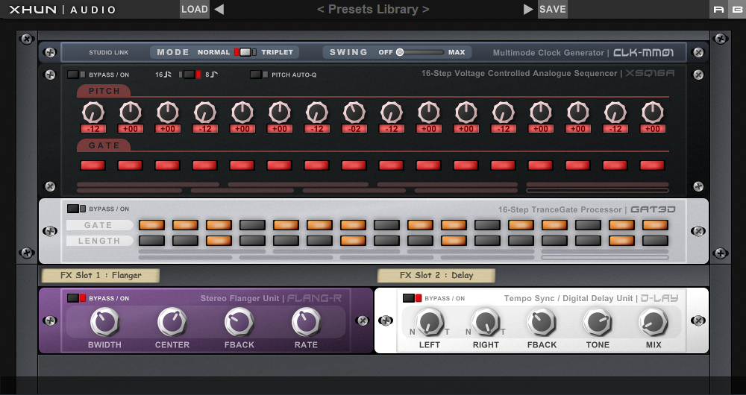746x395 pixels.
Task: Click the Flanger CENTER knob
Action: click(172, 322)
